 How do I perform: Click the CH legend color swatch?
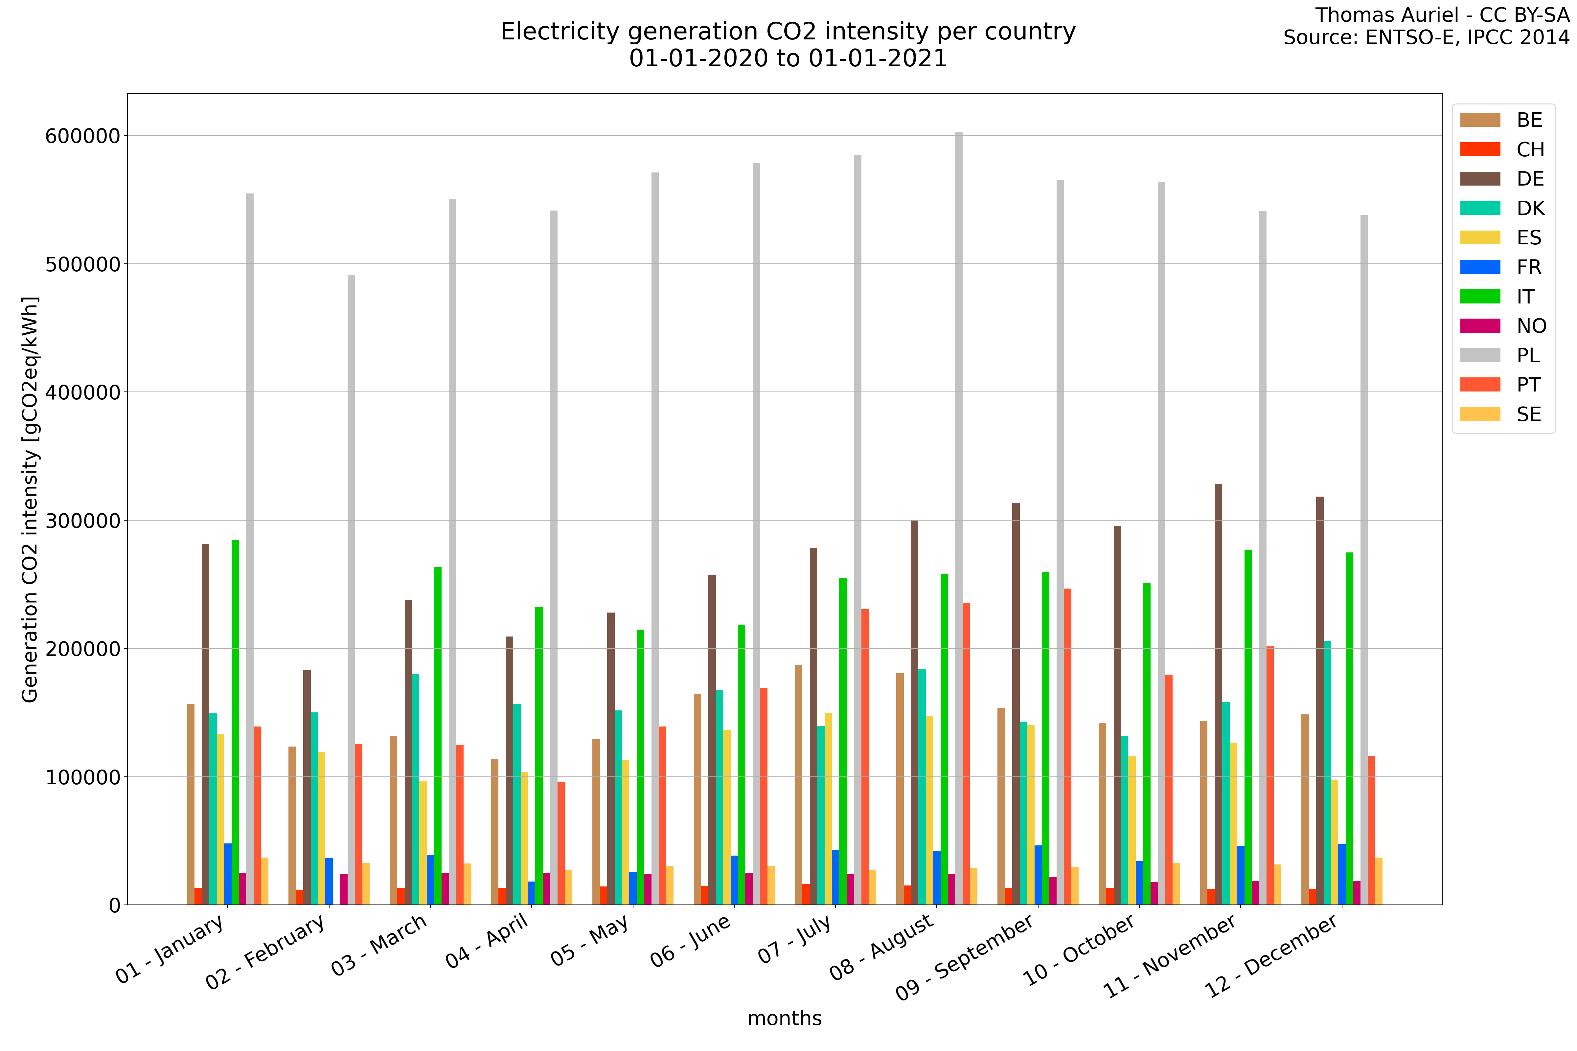(x=1480, y=149)
